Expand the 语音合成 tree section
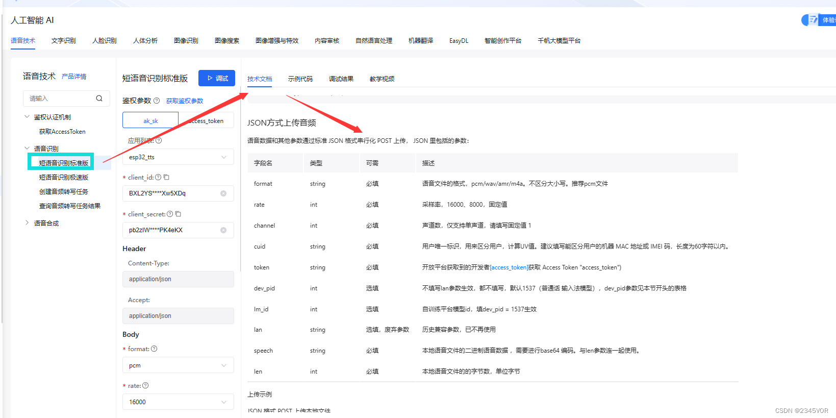Screen dimensions: 836x418 pos(27,223)
